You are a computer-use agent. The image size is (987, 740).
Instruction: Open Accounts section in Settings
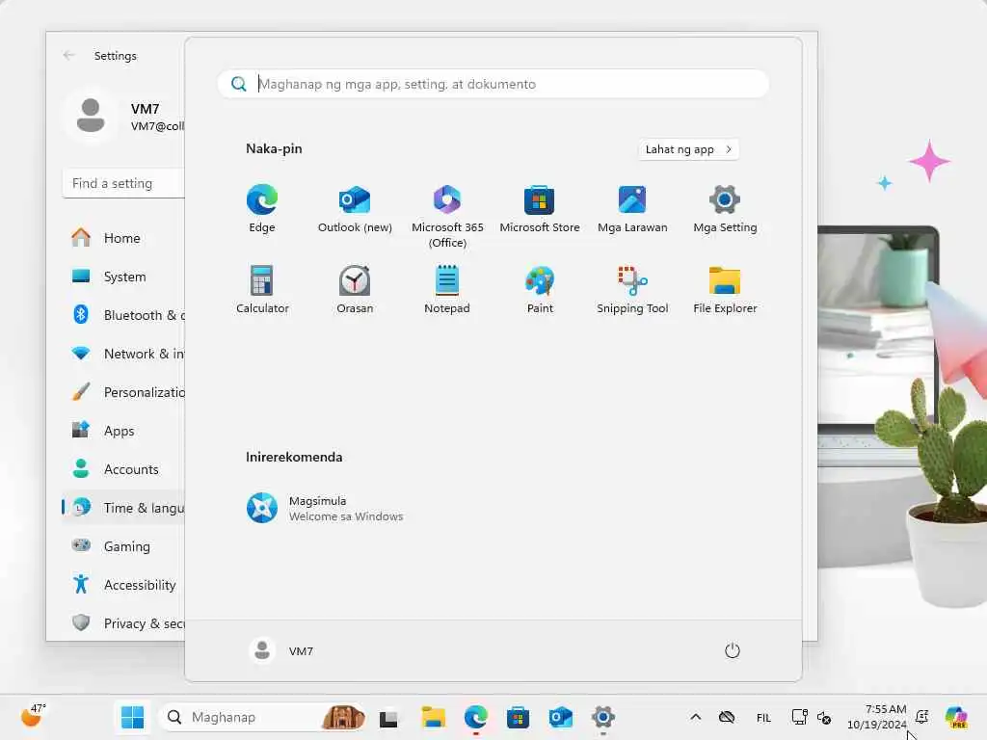124,469
